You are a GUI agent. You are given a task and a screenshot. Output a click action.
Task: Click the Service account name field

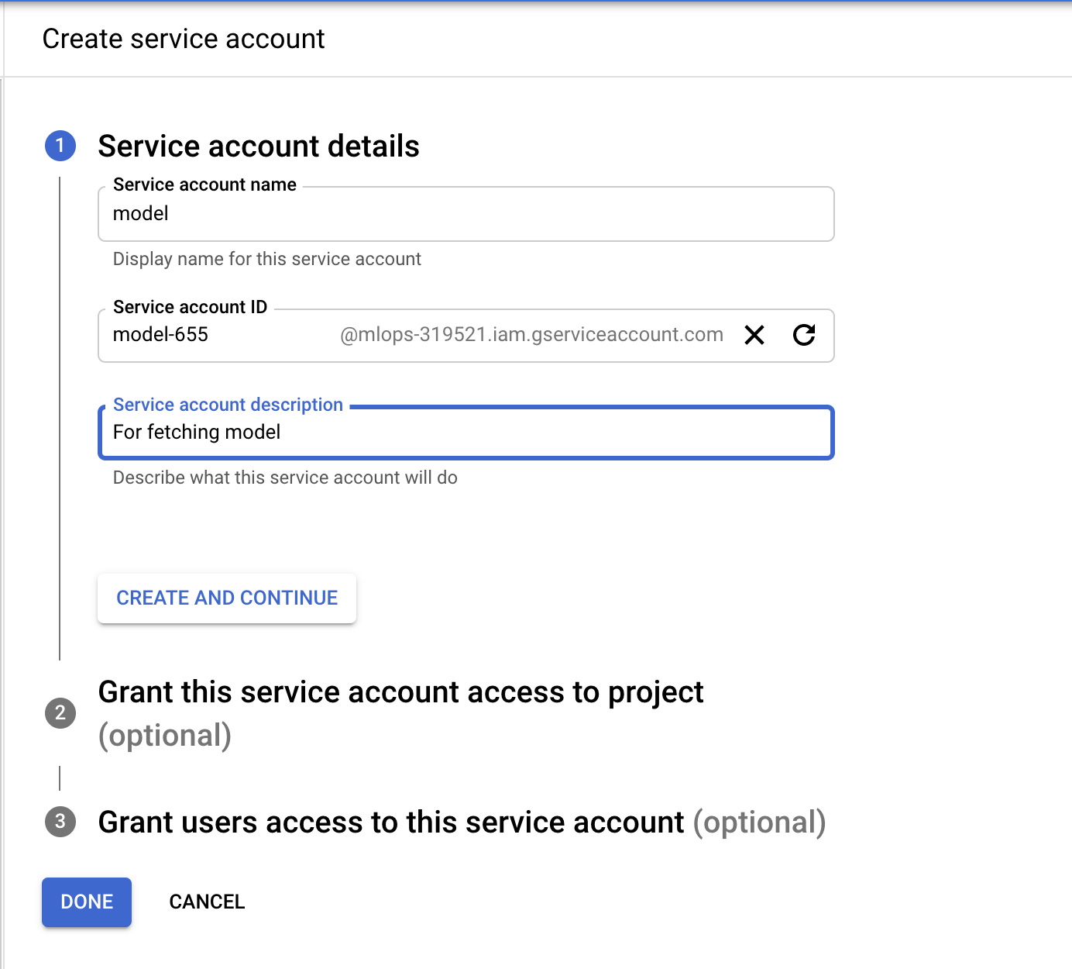[465, 214]
